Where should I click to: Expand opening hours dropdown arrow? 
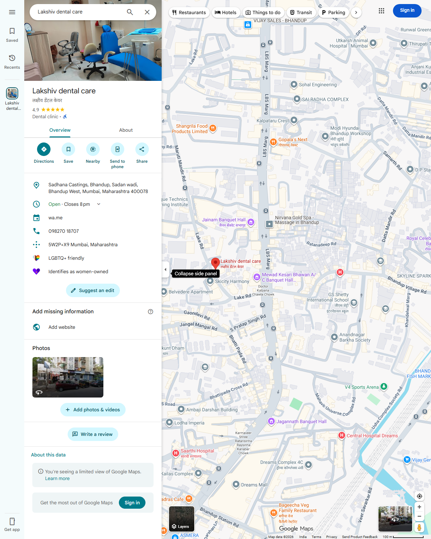[x=99, y=204]
